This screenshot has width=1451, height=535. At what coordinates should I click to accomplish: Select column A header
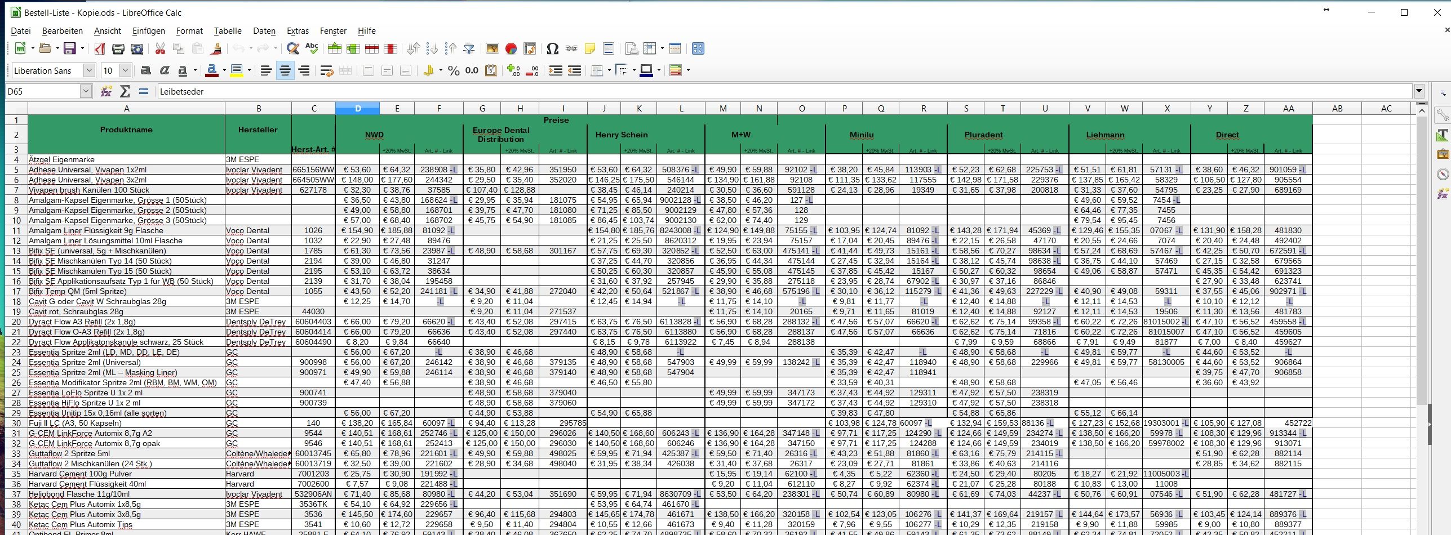click(126, 109)
